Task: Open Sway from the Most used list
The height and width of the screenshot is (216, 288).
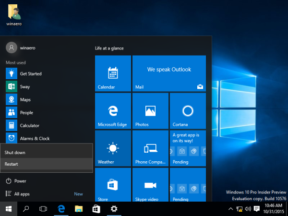Action: (47, 86)
